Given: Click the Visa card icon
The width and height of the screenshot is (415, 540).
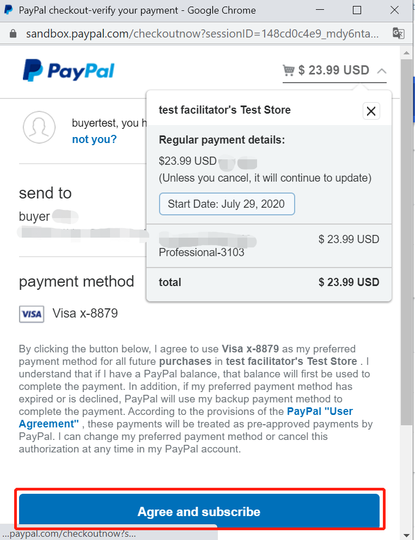Looking at the screenshot, I should click(31, 314).
